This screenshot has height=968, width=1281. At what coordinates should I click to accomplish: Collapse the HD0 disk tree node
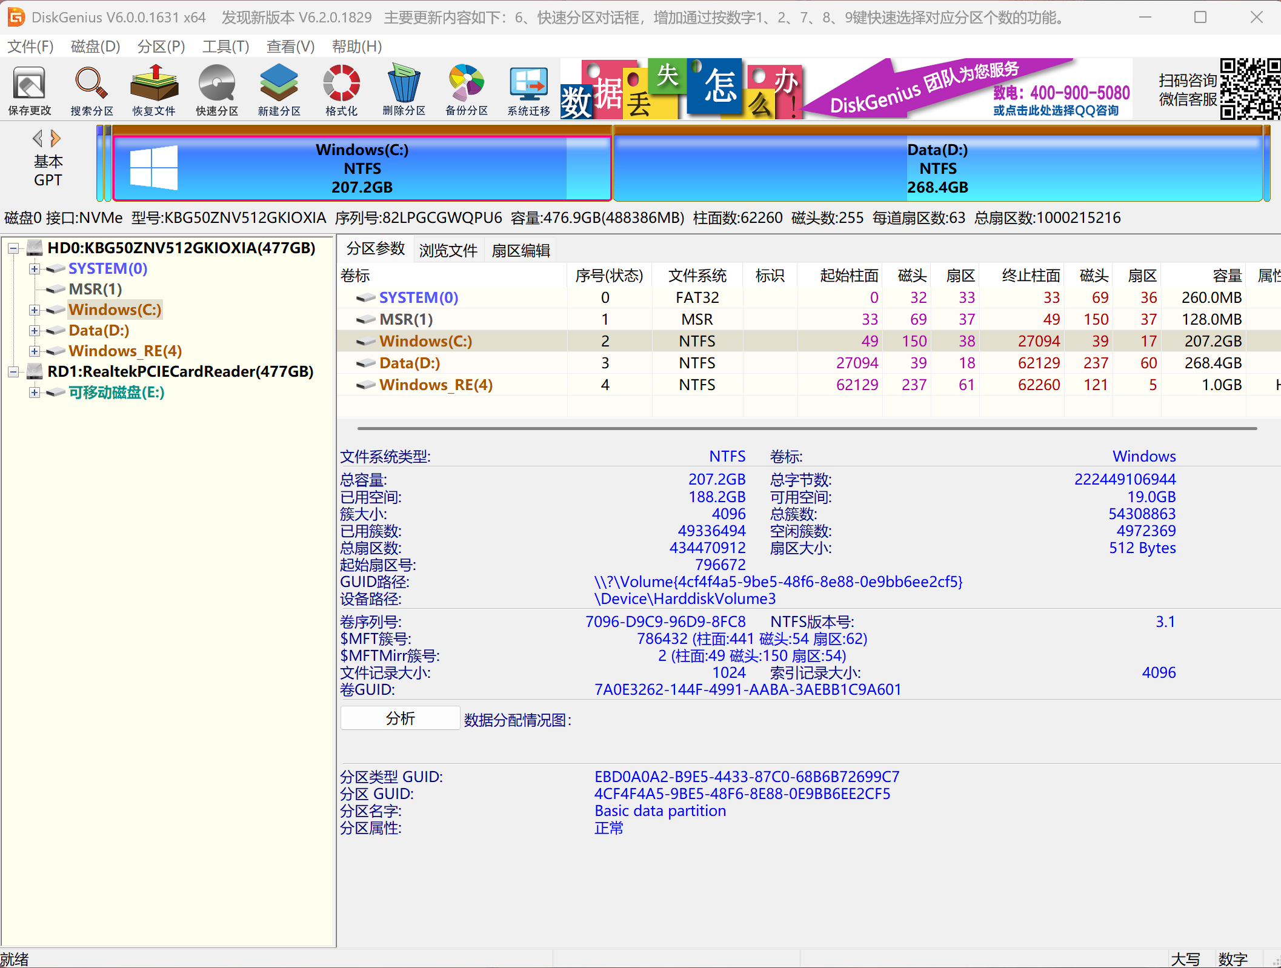coord(13,248)
